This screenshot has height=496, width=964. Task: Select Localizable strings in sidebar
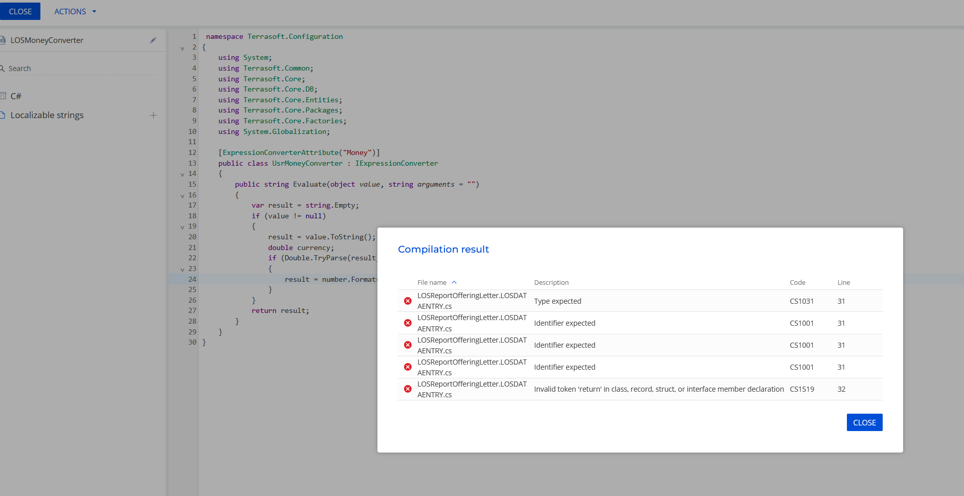(x=47, y=115)
